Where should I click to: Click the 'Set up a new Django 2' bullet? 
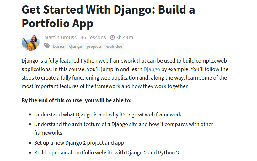pyautogui.click(x=79, y=143)
